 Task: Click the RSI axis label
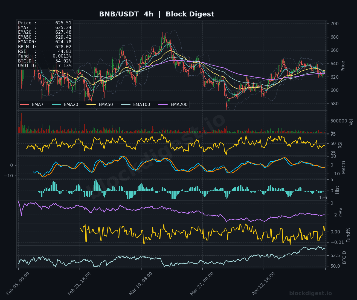point(340,145)
